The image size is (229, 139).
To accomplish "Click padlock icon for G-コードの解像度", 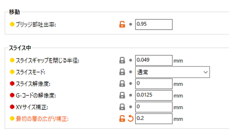I will pyautogui.click(x=122, y=95).
